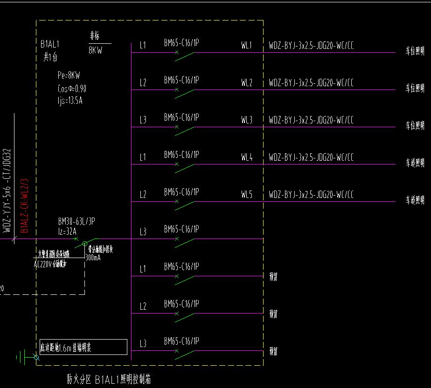
Task: Select breaker switch symbol on bottom L3 circuit
Action: [184, 354]
